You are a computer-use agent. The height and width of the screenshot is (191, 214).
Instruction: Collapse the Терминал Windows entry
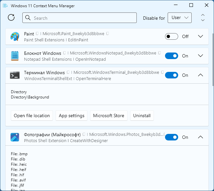[x=200, y=75]
